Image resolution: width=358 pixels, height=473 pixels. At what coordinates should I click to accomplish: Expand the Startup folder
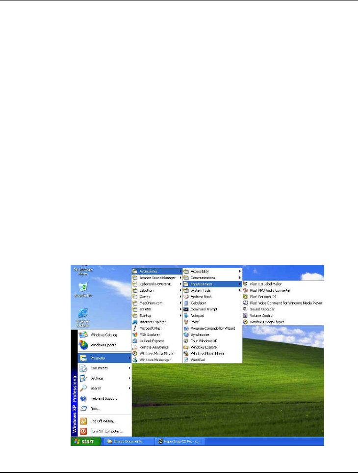pos(157,315)
